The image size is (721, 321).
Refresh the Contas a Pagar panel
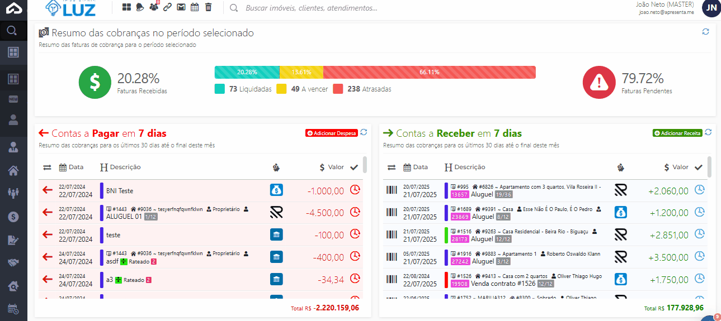(364, 132)
